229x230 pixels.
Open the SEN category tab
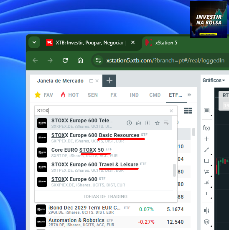coord(93,95)
